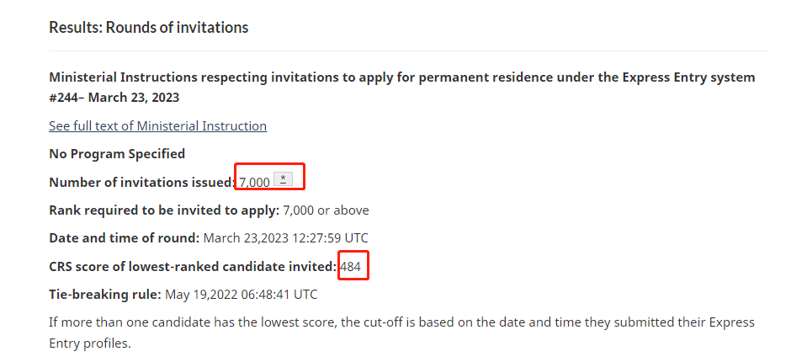Click the Number of invitations issued label
This screenshot has height=362, width=791.
[142, 182]
